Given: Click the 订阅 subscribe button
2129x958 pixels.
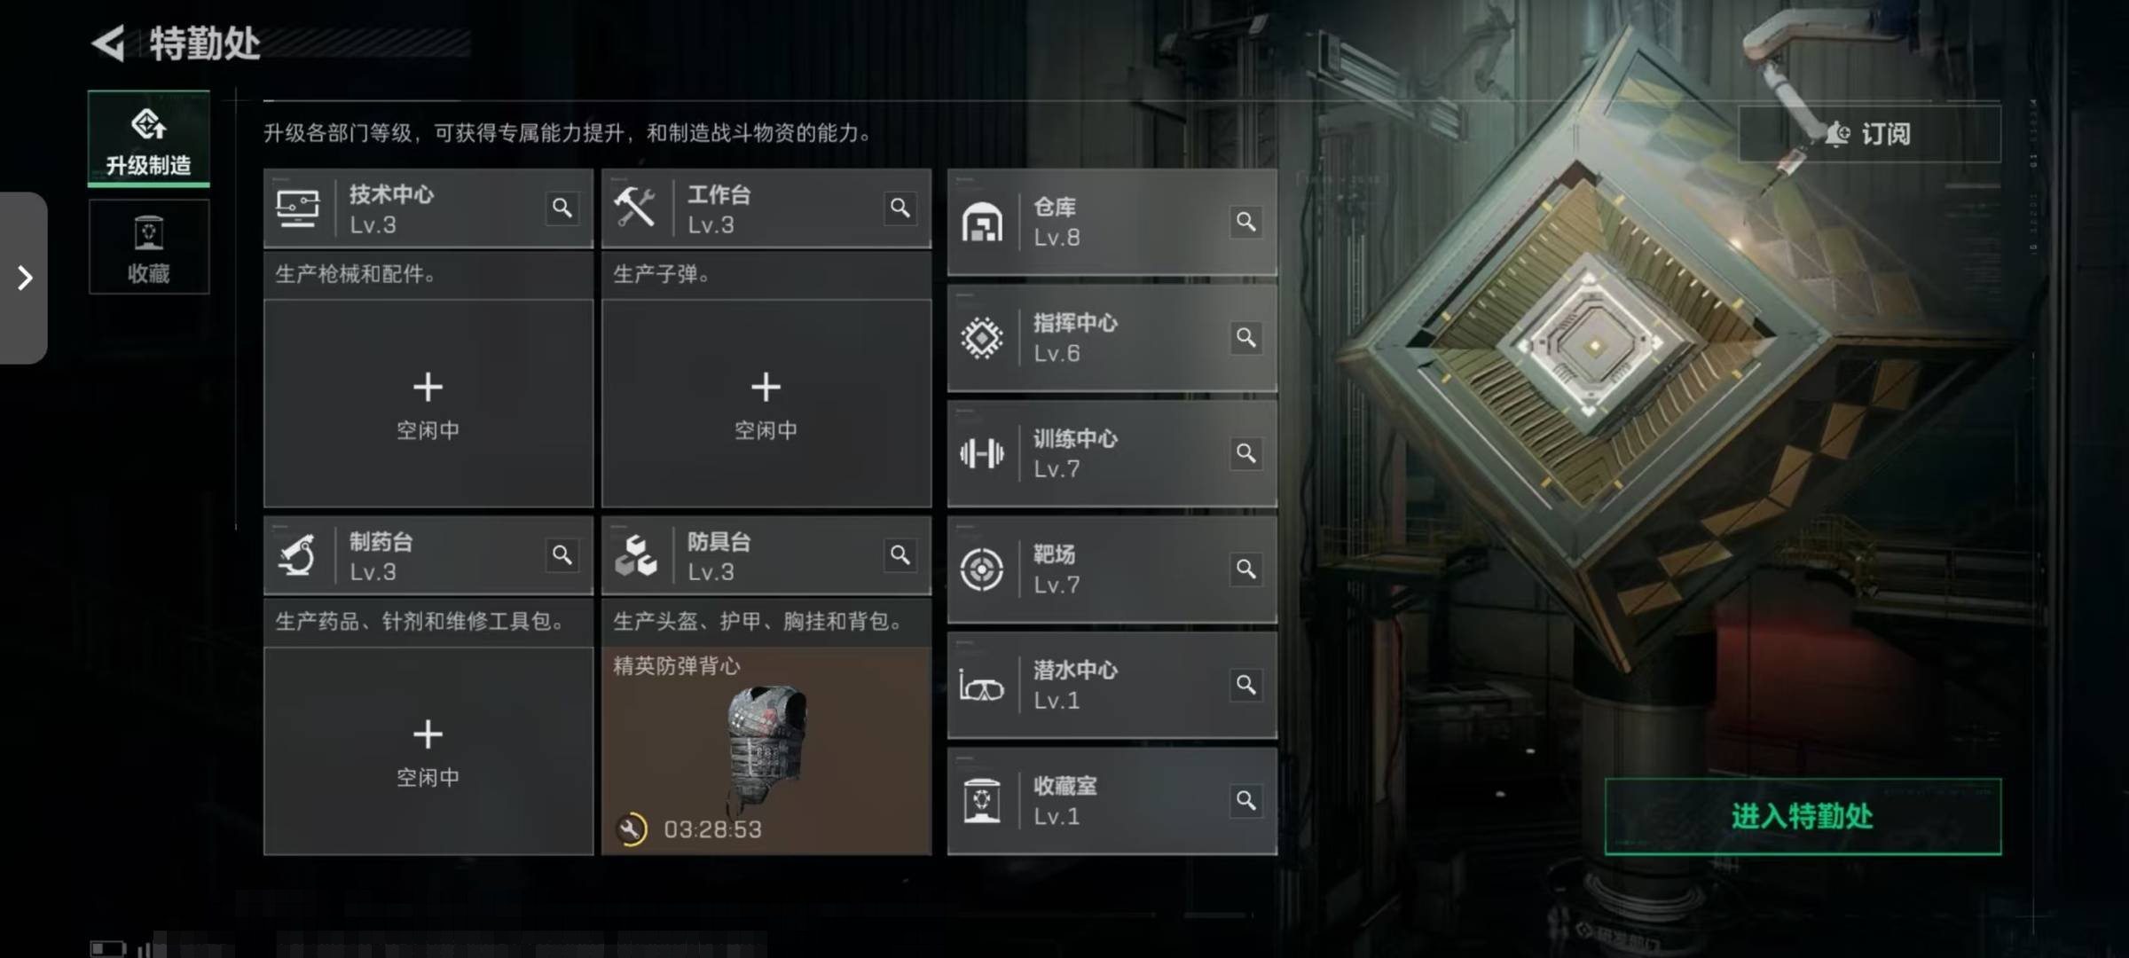Looking at the screenshot, I should 1869,134.
